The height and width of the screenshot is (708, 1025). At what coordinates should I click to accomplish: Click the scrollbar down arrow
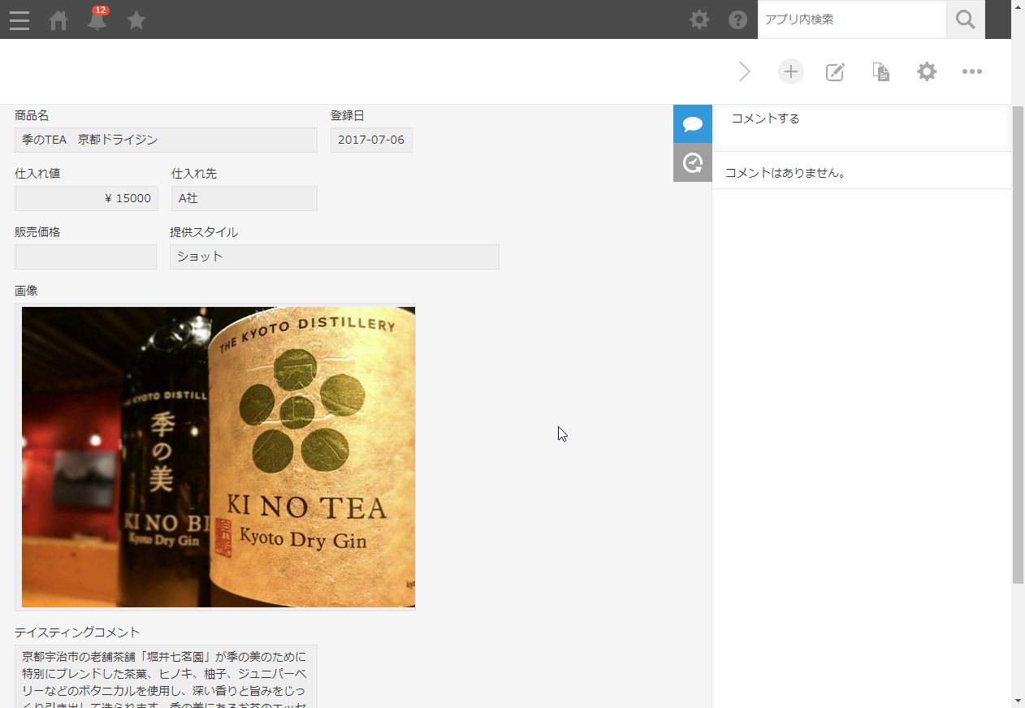click(x=1019, y=700)
